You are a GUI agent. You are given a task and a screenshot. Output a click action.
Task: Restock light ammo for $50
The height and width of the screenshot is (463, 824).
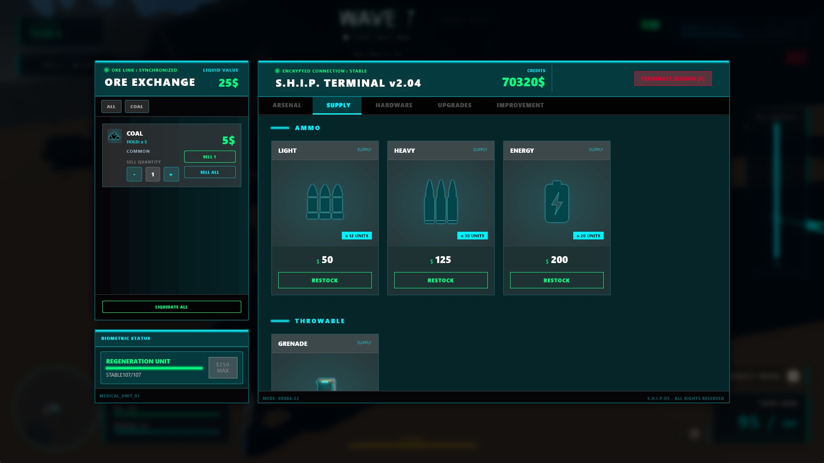325,280
